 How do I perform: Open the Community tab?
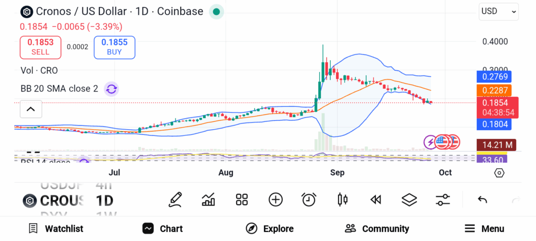[x=377, y=228]
